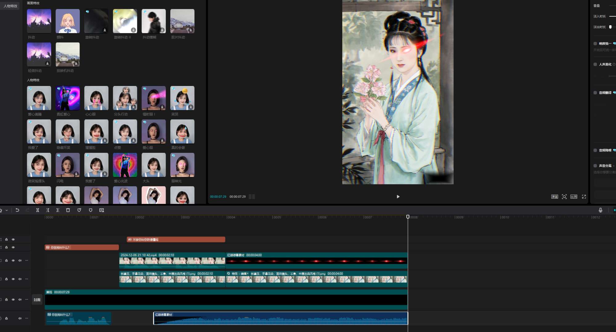Open the 比例 aspect ratio menu

click(x=573, y=196)
